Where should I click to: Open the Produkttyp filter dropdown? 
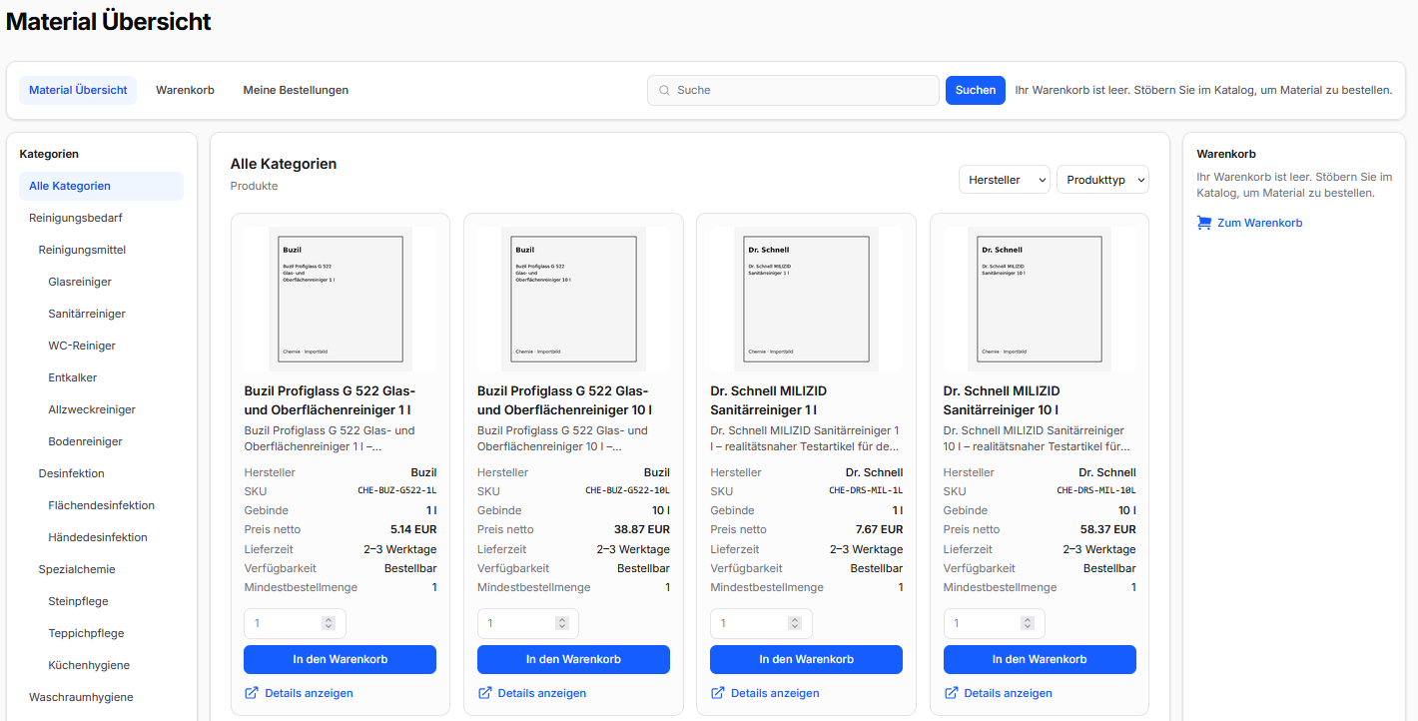[1102, 180]
